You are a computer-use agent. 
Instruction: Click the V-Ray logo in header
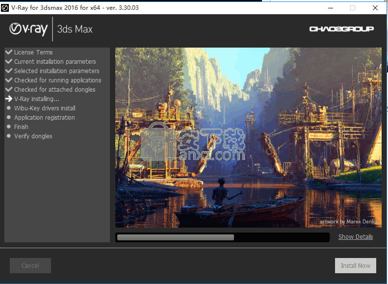coord(29,29)
